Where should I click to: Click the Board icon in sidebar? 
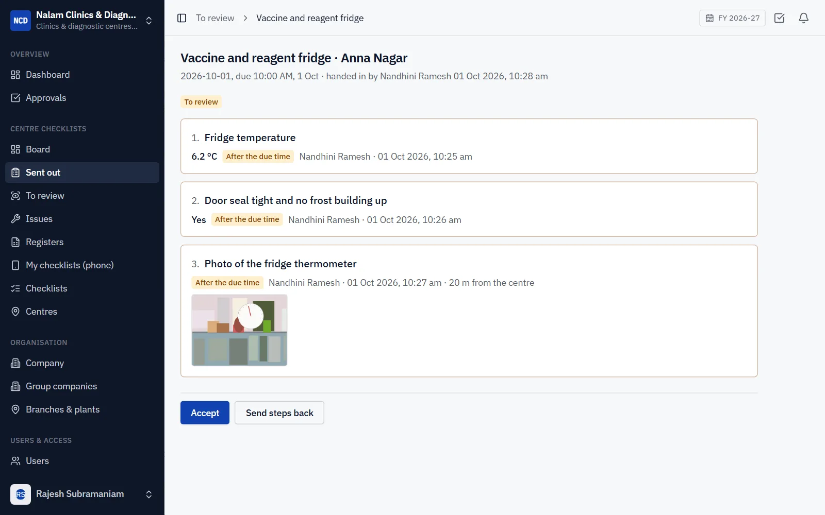(x=15, y=149)
